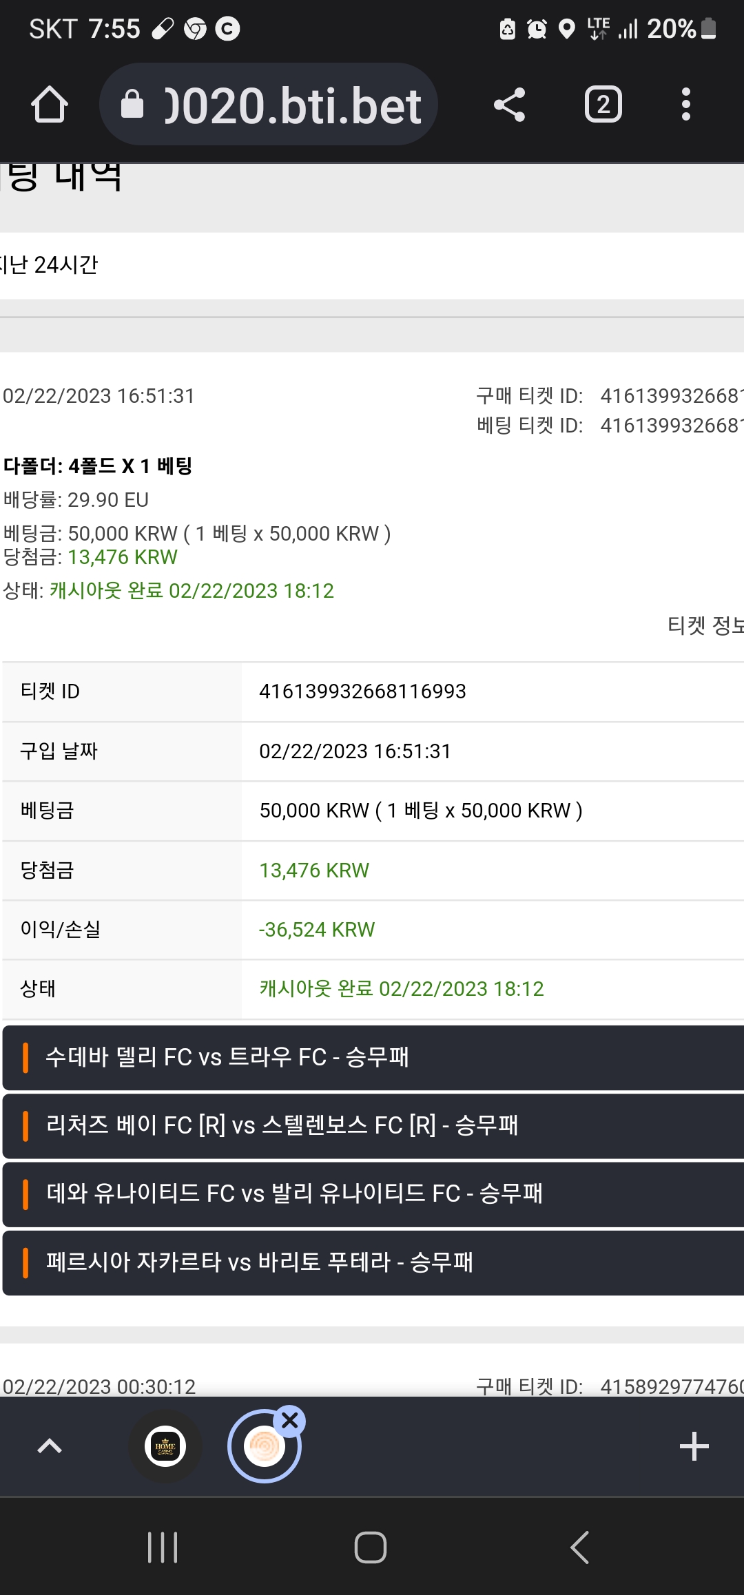Image resolution: width=744 pixels, height=1595 pixels.
Task: Tap the Android home navigation button
Action: 371,1547
